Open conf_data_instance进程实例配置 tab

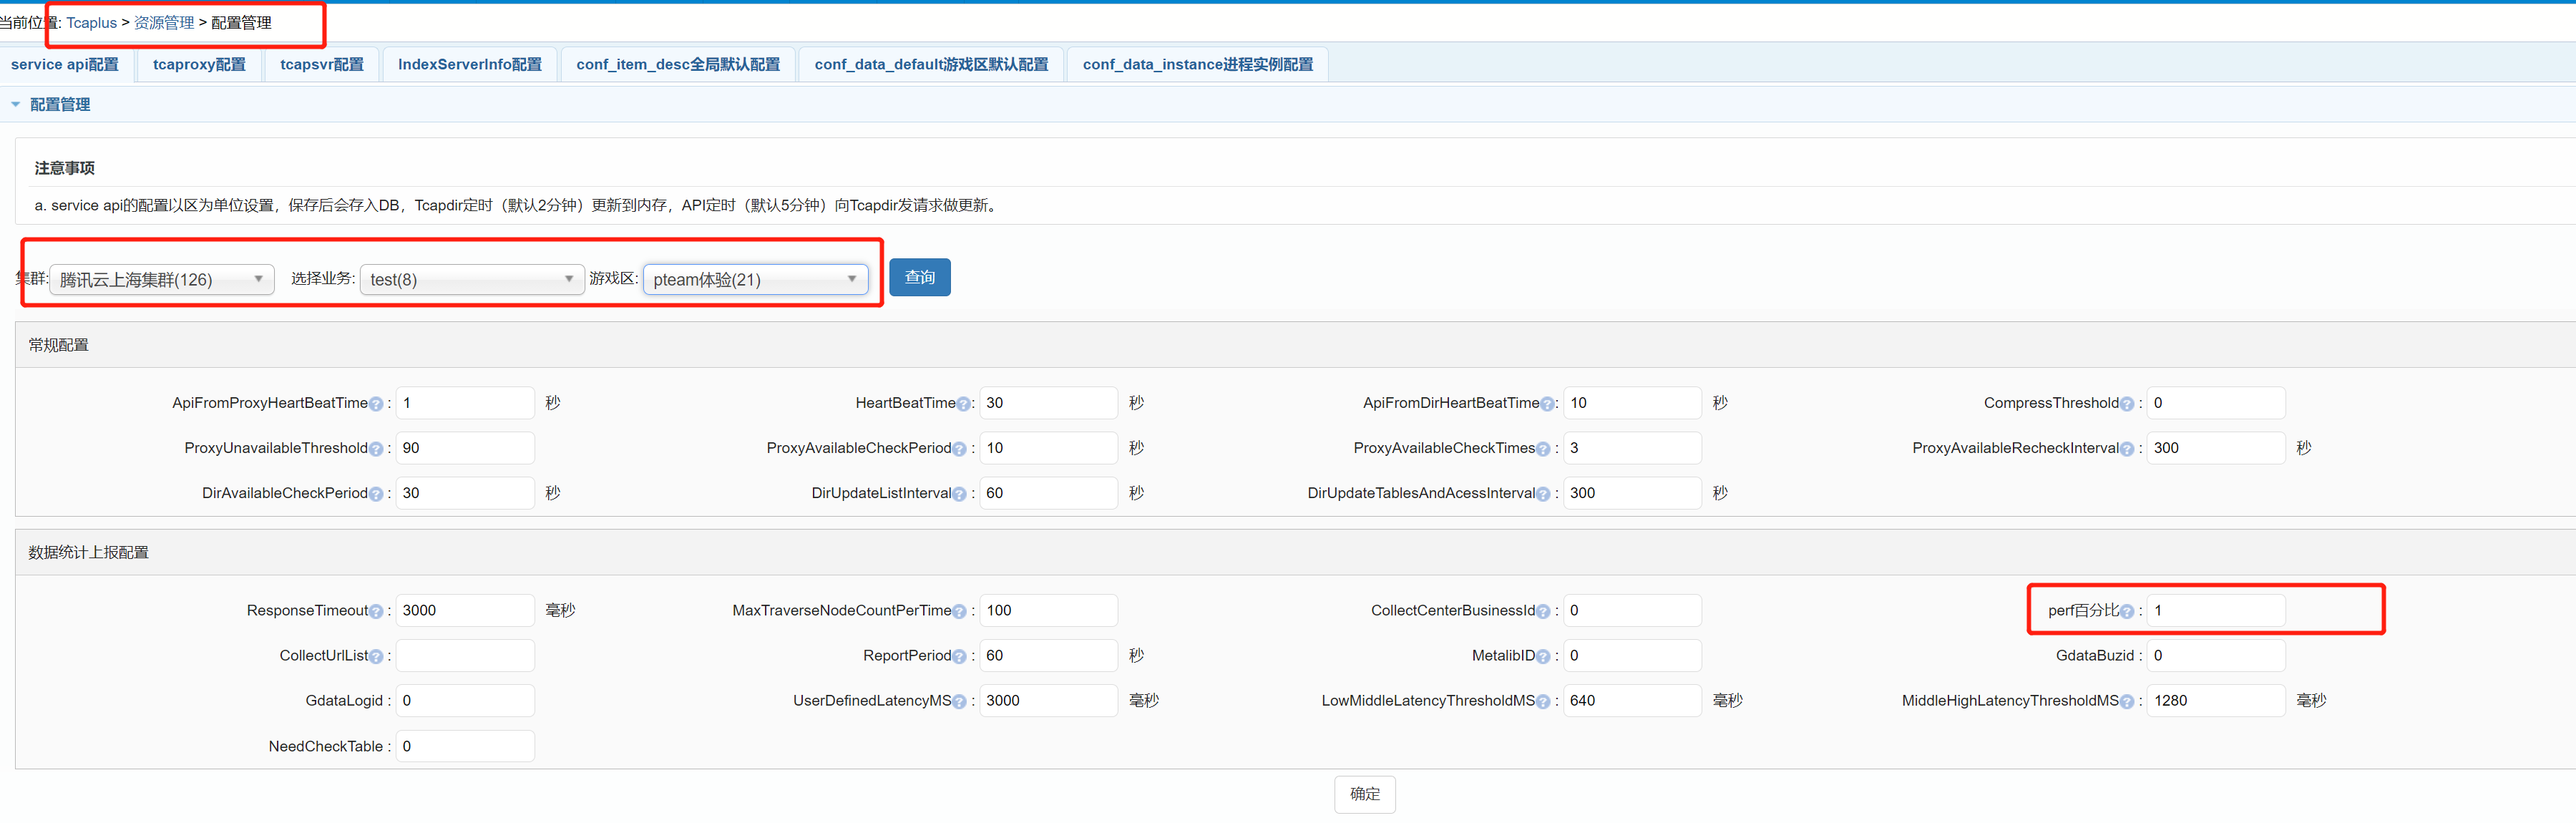tap(1197, 64)
